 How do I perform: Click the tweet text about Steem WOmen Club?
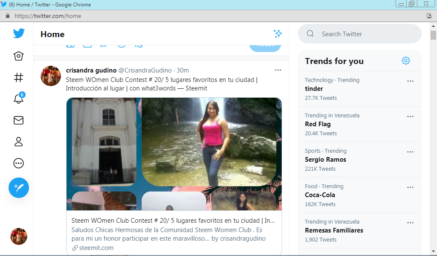[162, 84]
